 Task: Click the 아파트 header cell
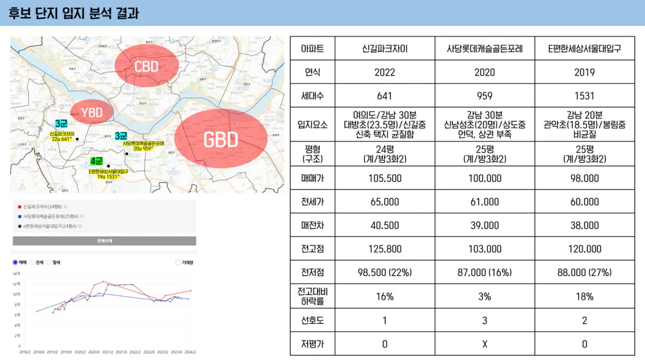pyautogui.click(x=311, y=48)
